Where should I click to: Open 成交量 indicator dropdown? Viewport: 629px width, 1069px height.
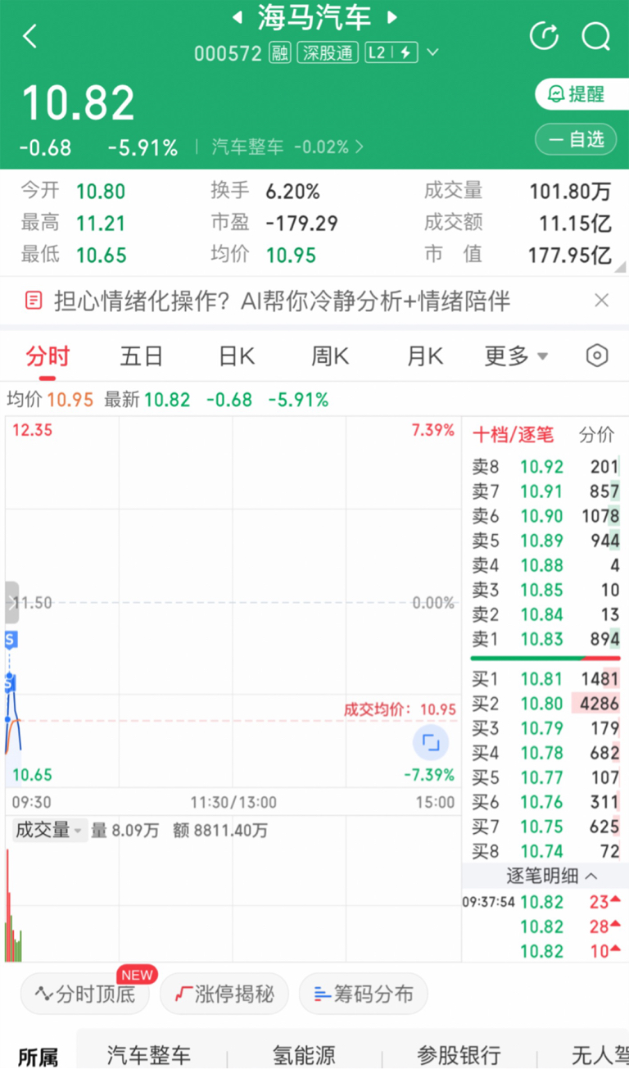click(48, 831)
